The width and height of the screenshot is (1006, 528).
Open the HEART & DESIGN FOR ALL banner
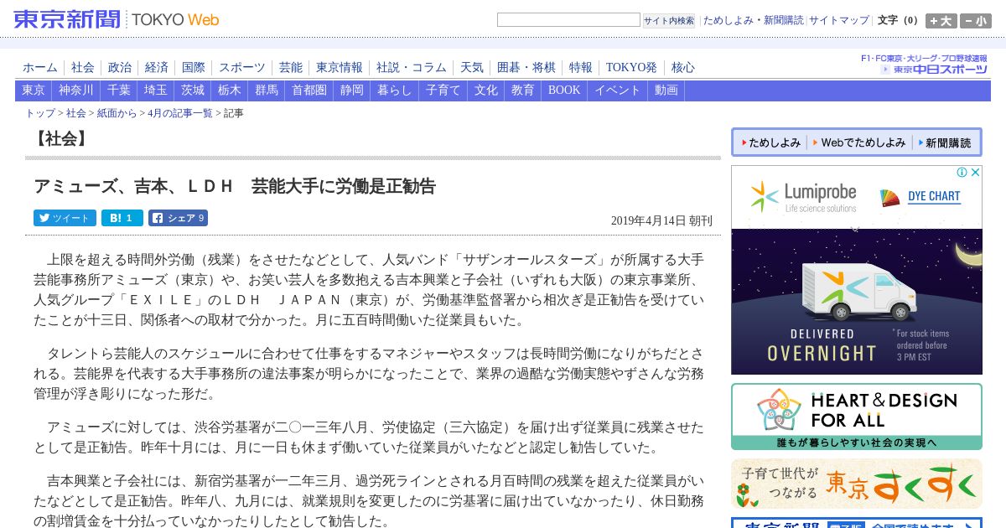pos(857,417)
